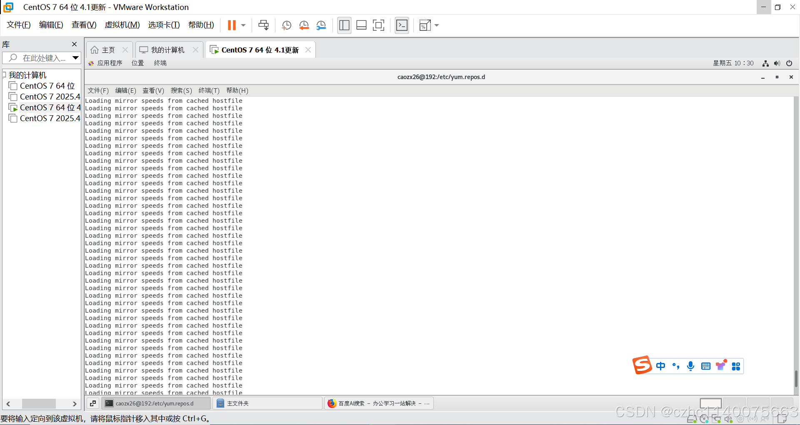The width and height of the screenshot is (800, 425).
Task: Click the Sogou input method logo
Action: (642, 365)
